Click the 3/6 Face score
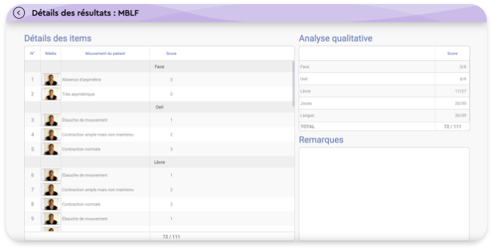Image resolution: width=493 pixels, height=250 pixels. coord(463,67)
